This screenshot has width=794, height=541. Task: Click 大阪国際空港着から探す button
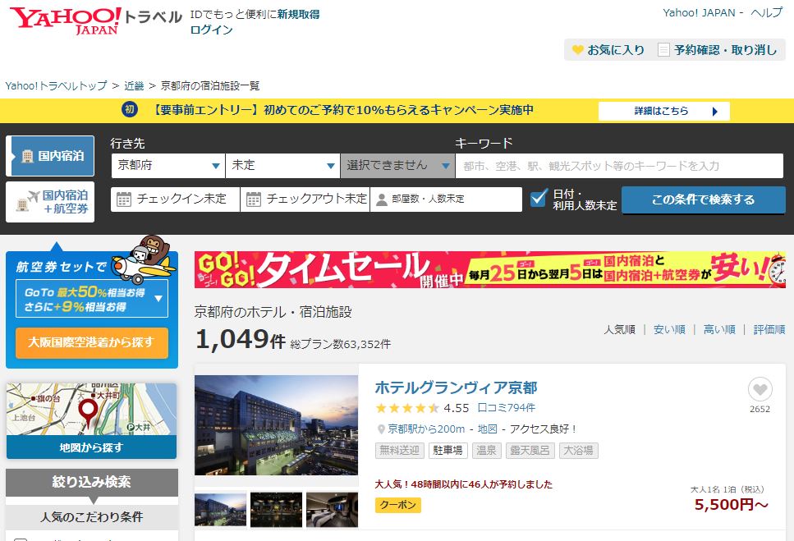[x=92, y=342]
